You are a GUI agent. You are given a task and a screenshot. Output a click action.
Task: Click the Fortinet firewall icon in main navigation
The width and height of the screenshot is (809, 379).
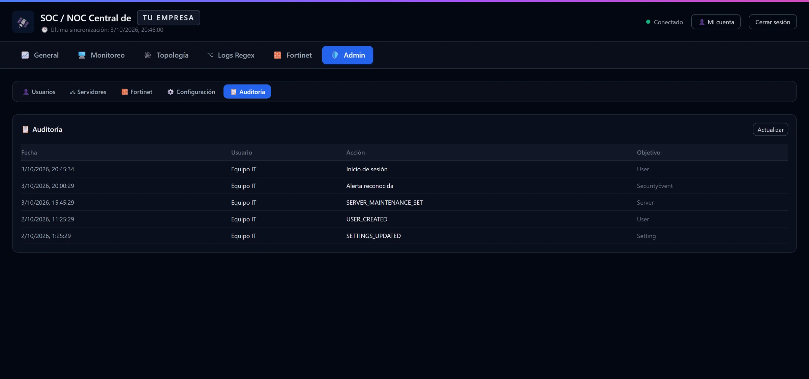[x=277, y=55]
